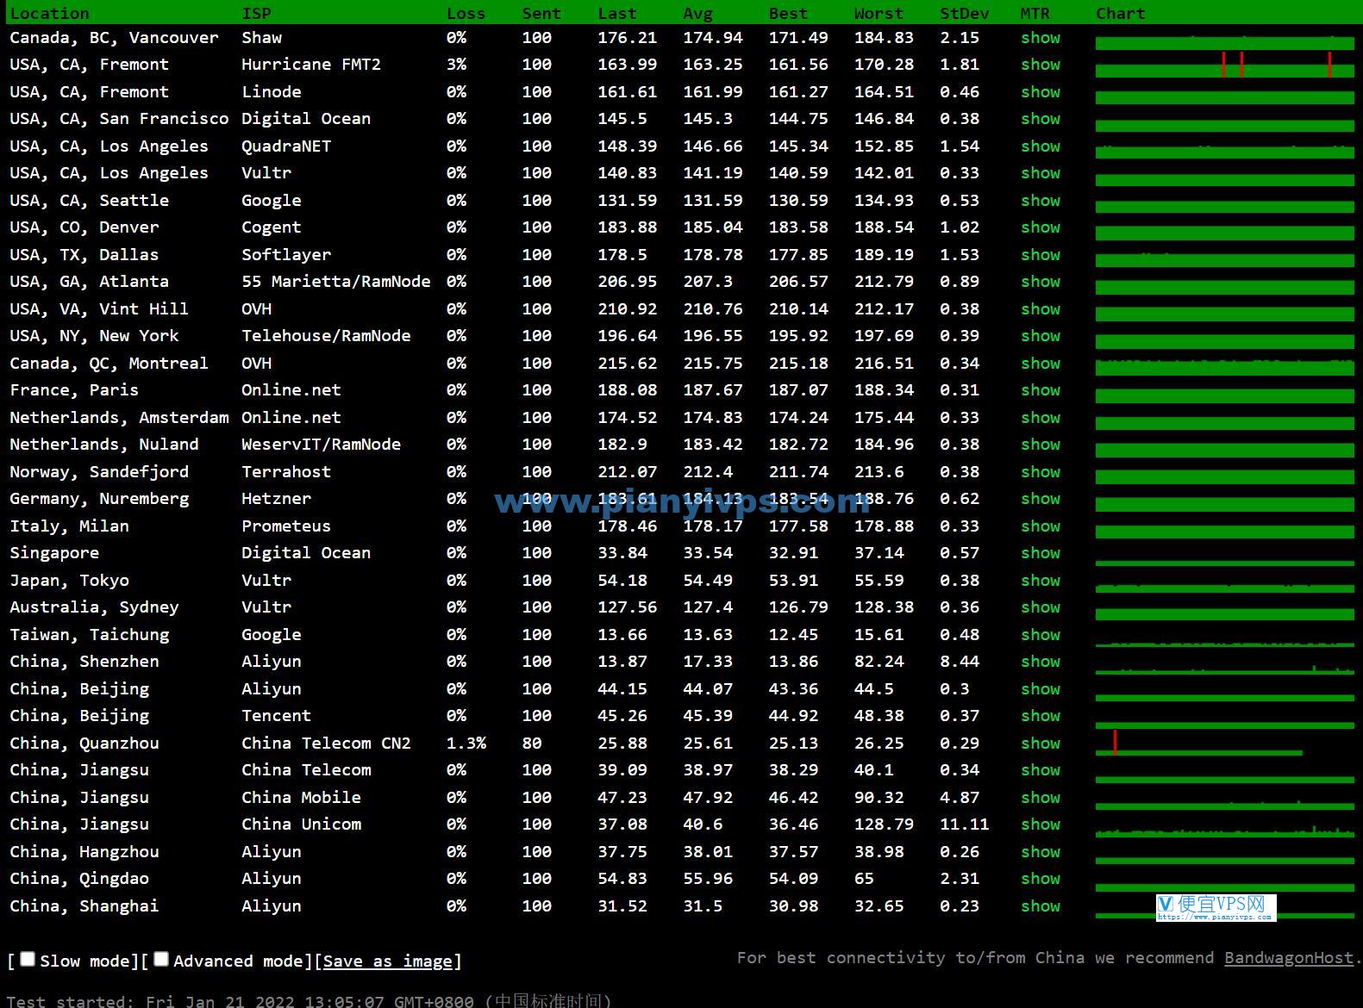Click the 11.11 StDev value
Image resolution: width=1363 pixels, height=1008 pixels.
click(964, 824)
